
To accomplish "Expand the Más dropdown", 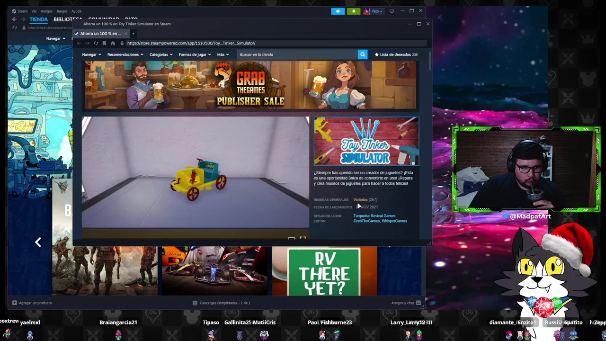I will click(x=223, y=54).
